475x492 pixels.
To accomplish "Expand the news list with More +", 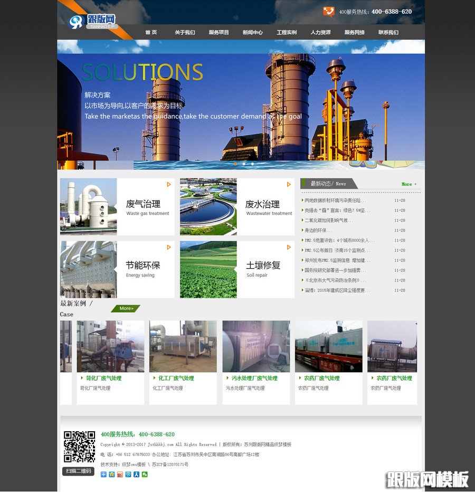I will pyautogui.click(x=408, y=184).
